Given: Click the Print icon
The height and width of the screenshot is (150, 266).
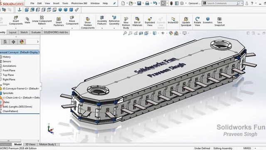Looking at the screenshot, I should [x=147, y=3].
